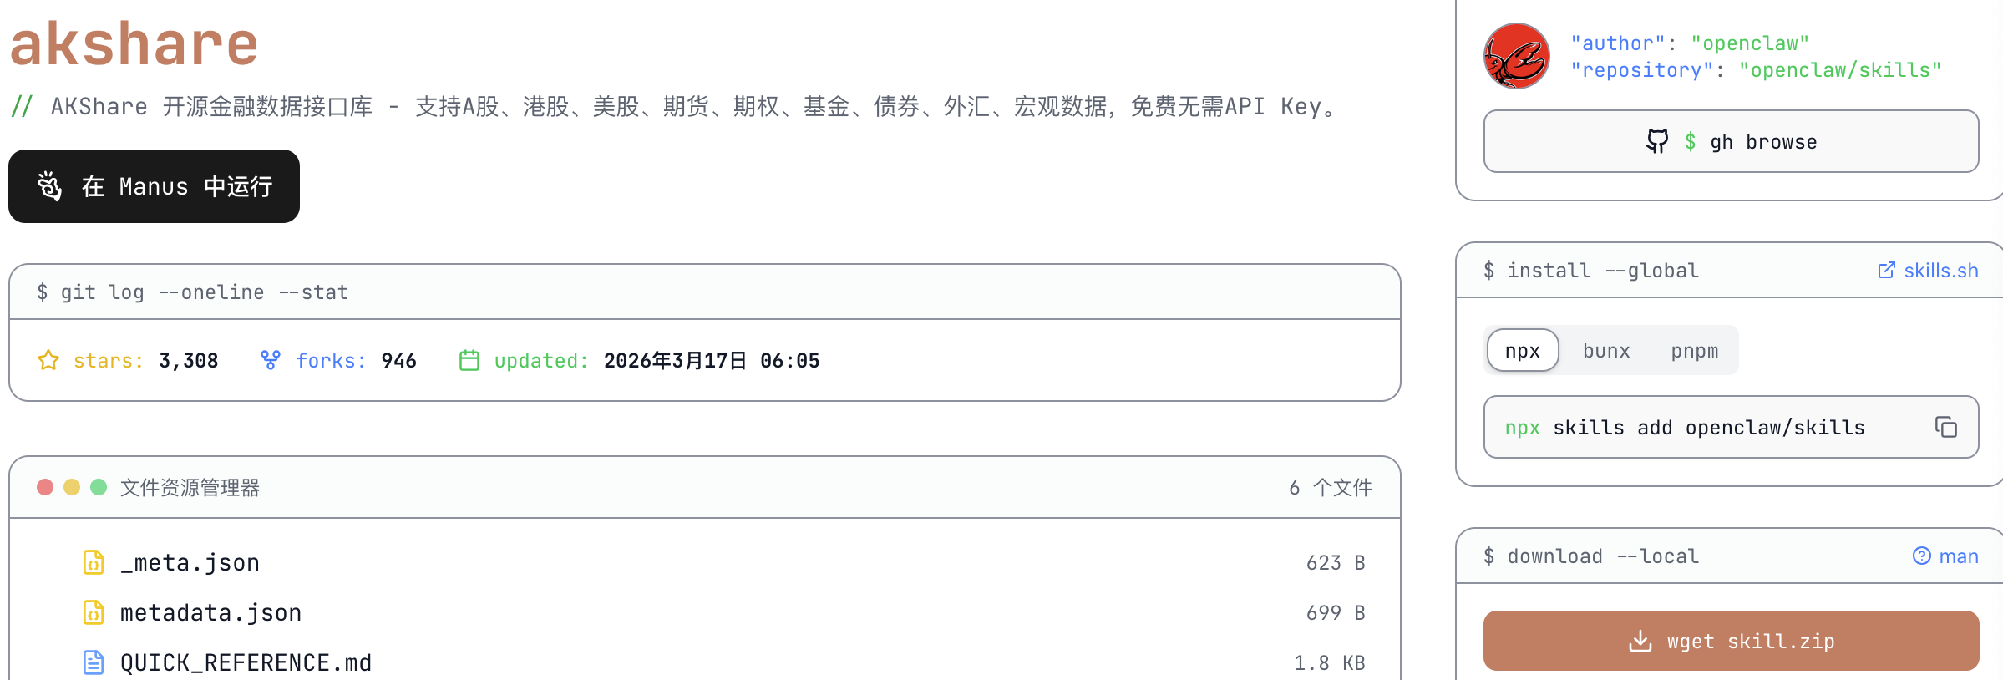This screenshot has height=680, width=2003.
Task: Click the gh browse button
Action: coord(1731,142)
